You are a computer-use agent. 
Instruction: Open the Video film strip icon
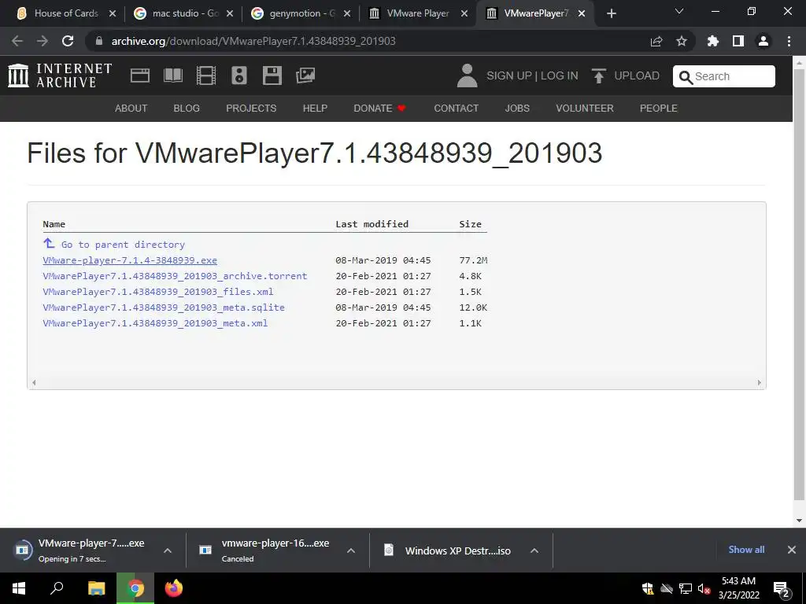click(206, 75)
